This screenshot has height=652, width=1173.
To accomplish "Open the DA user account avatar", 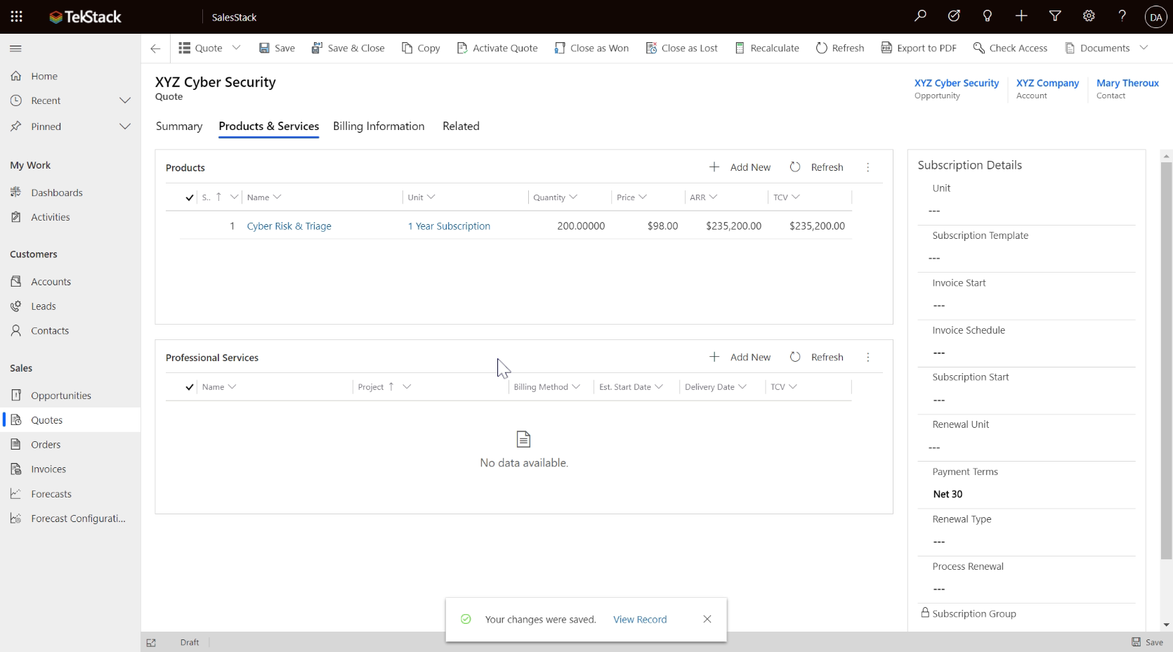I will (1155, 17).
